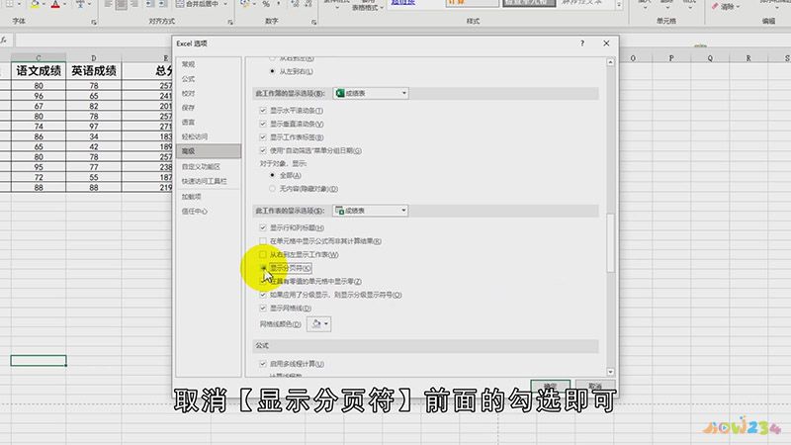The height and width of the screenshot is (445, 791).
Task: Switch to 信任中心 options category
Action: (x=209, y=212)
